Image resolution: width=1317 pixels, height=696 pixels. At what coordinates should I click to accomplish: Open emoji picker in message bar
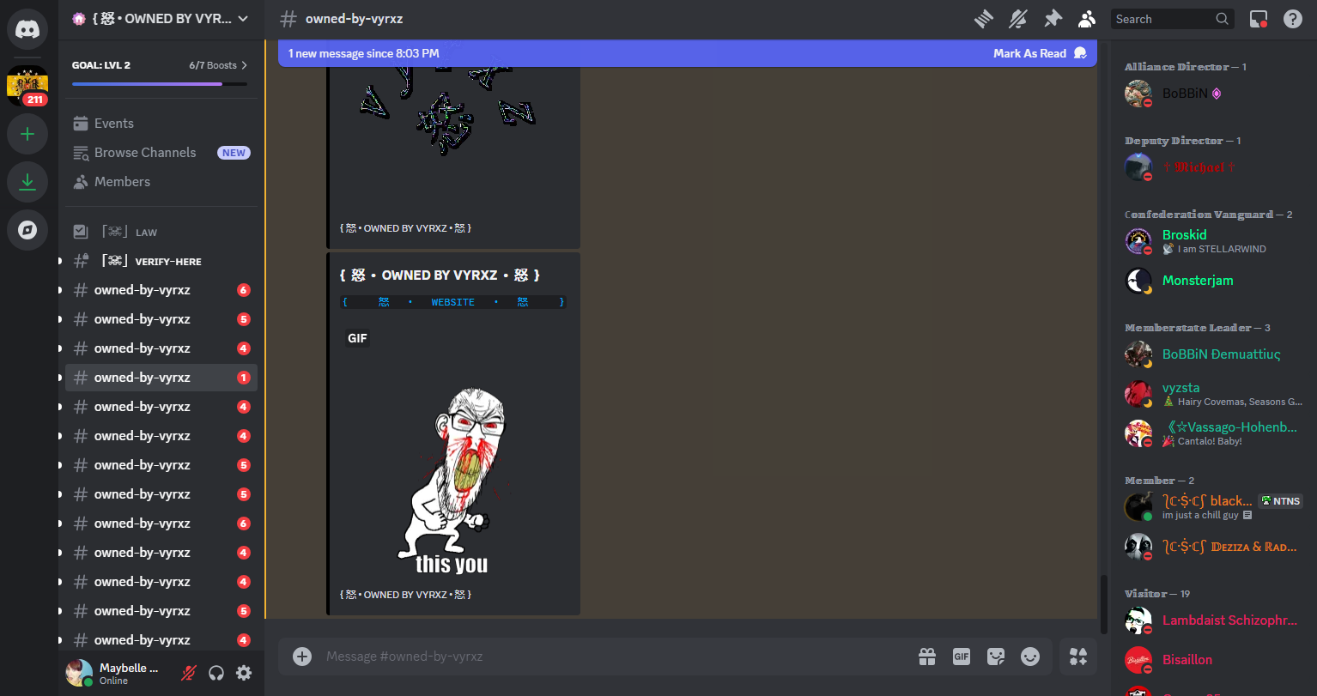point(1030,657)
